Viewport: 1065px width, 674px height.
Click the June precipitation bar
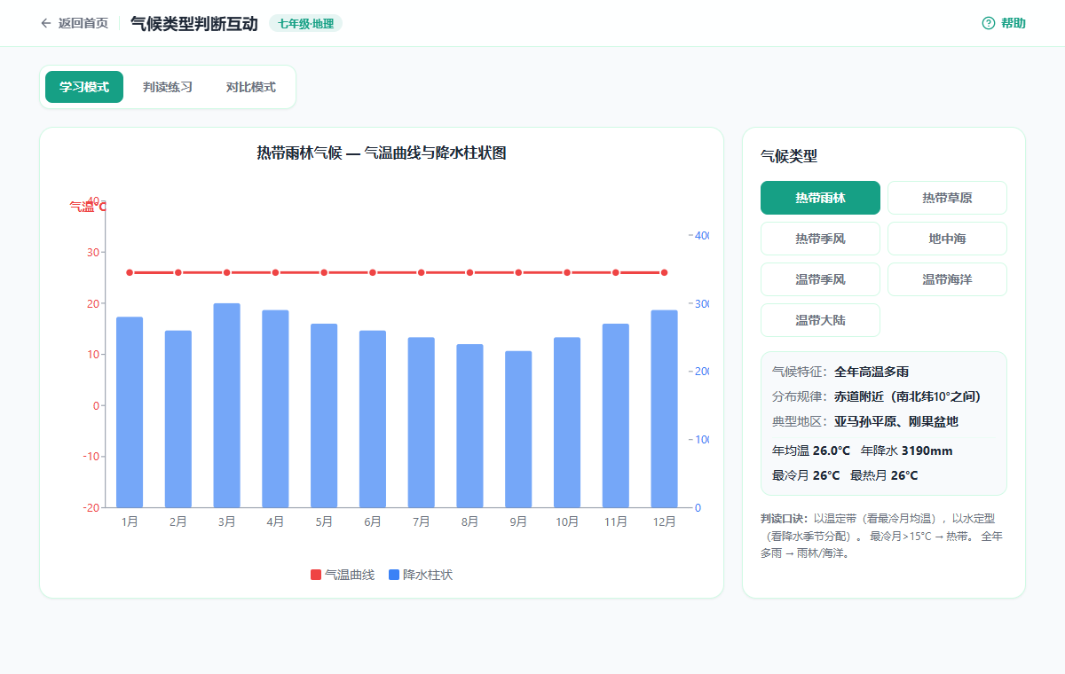[373, 419]
